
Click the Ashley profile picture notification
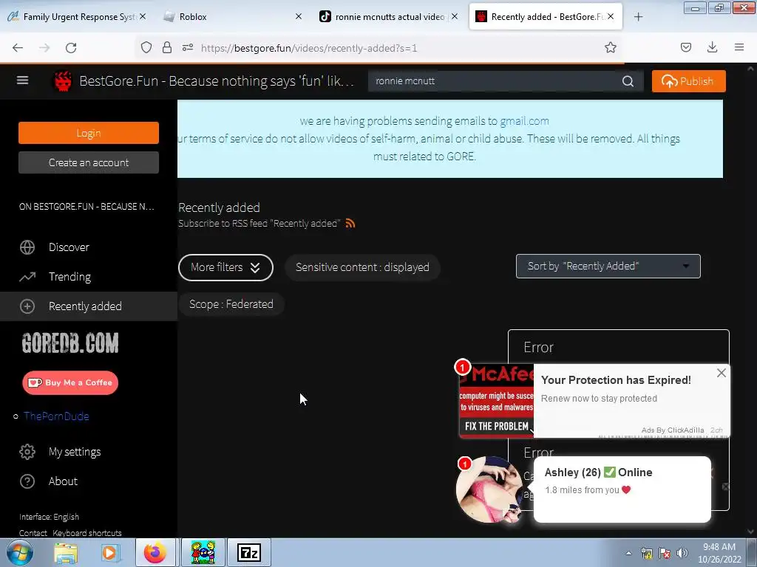[x=489, y=489]
